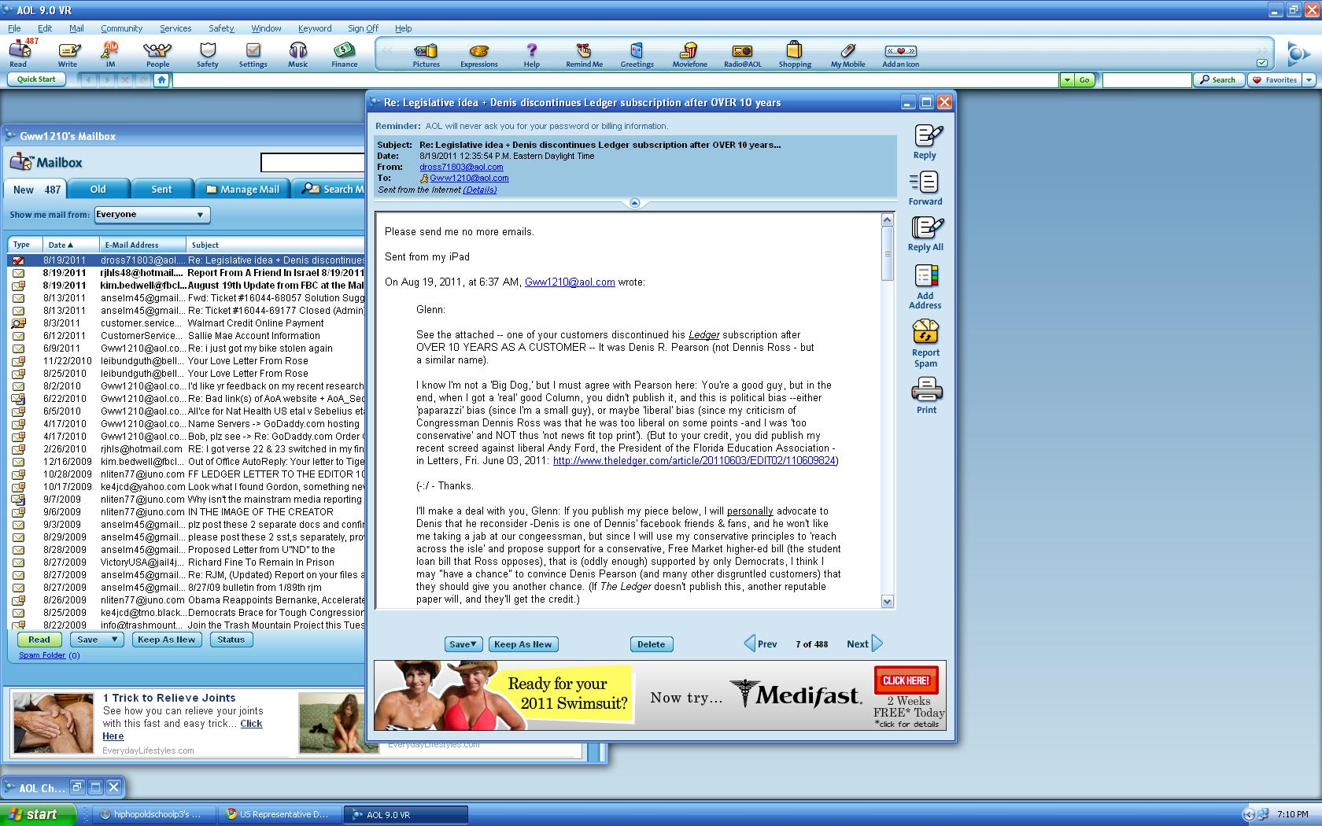This screenshot has height=826, width=1322.
Task: Open the Save dropdown in email window
Action: coord(463,644)
